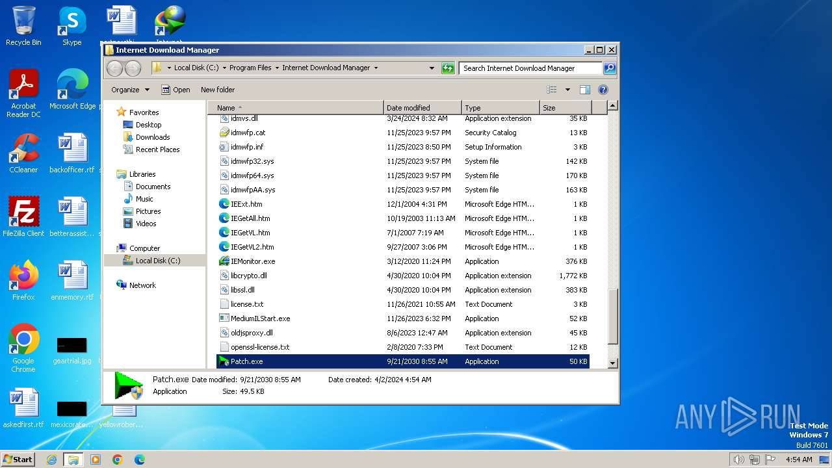Click the search magnifier icon
This screenshot has width=832, height=468.
[x=609, y=68]
